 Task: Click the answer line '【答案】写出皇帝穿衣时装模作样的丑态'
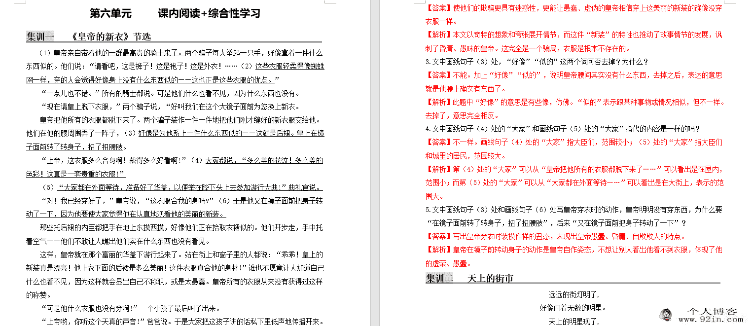click(x=556, y=236)
